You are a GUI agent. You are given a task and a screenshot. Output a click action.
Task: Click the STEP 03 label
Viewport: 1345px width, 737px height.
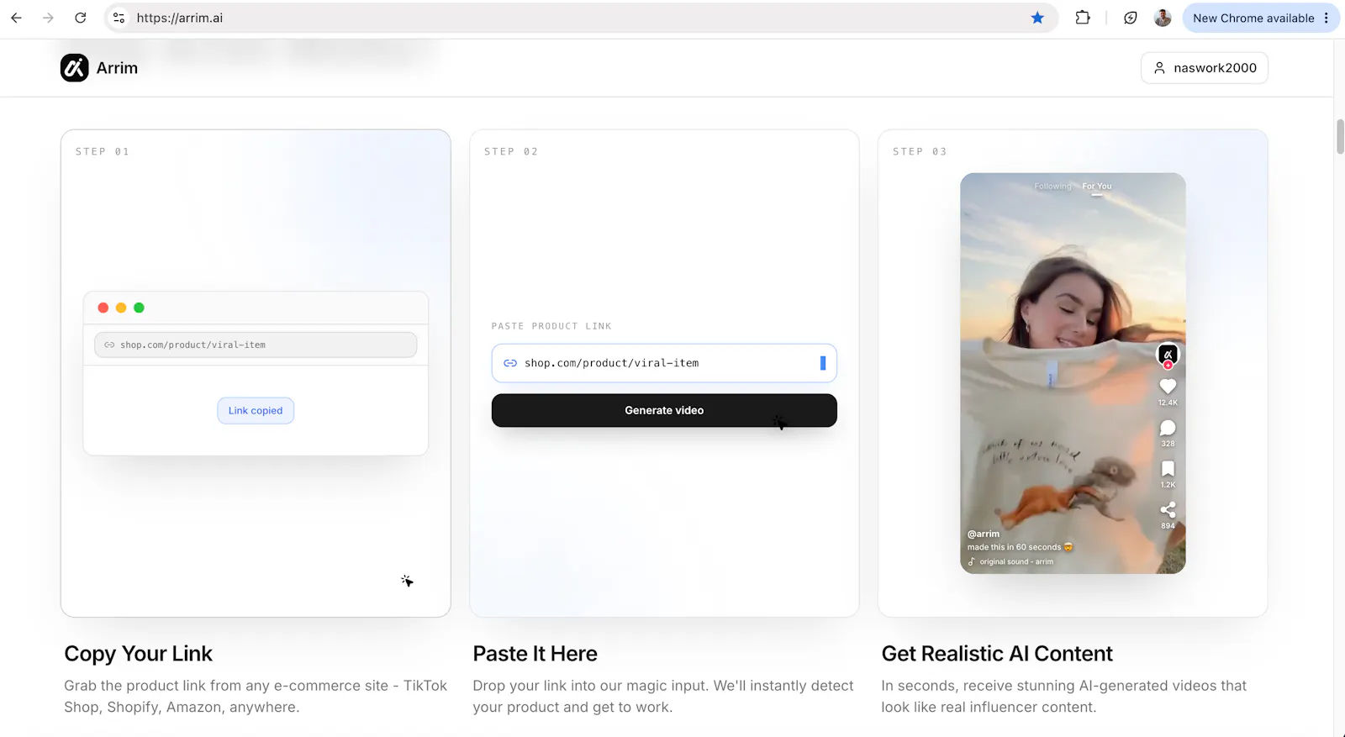pyautogui.click(x=920, y=152)
